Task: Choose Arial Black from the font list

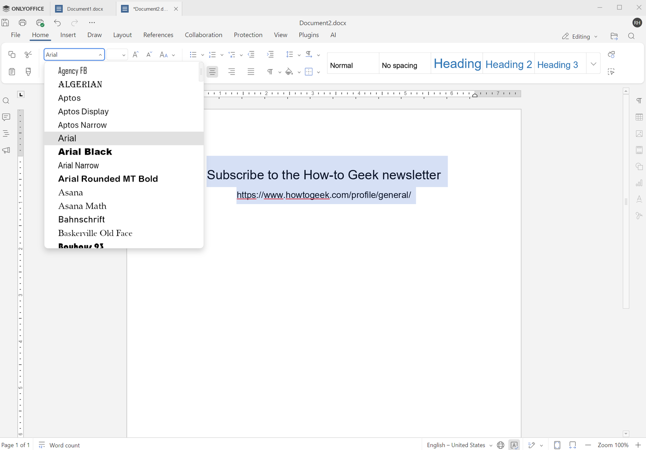Action: [x=85, y=152]
